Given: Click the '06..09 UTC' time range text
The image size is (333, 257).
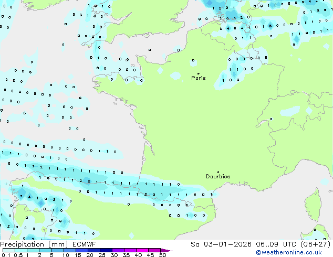Looking at the screenshot, I should click(x=276, y=244).
